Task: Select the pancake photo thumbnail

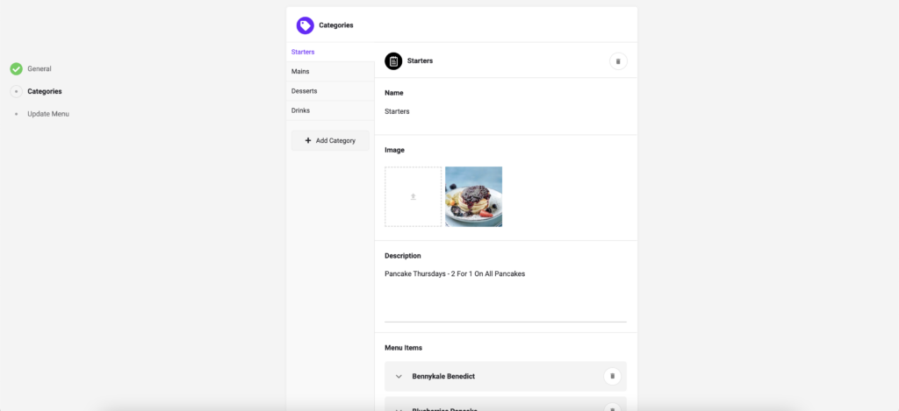Action: (473, 197)
